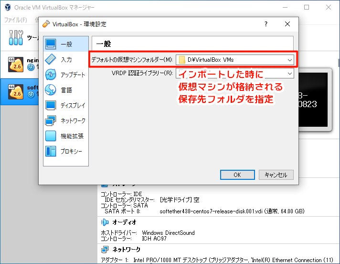
Task: Click the コントローラー: SATA line
Action: pyautogui.click(x=124, y=206)
